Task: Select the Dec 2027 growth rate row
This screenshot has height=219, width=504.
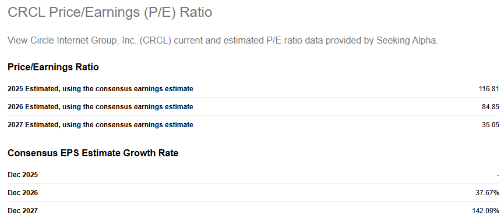Action: coord(253,211)
